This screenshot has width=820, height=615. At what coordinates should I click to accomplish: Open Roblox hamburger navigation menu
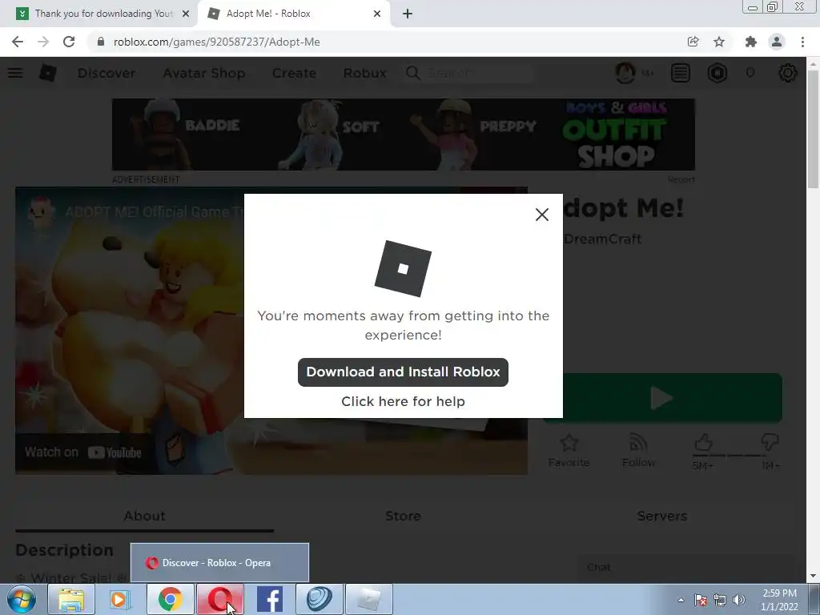(x=15, y=73)
